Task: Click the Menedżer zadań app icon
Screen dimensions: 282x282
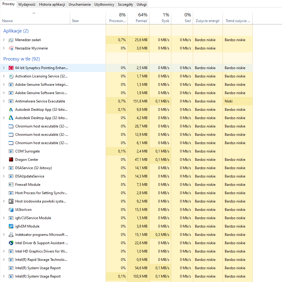Action: click(11, 40)
